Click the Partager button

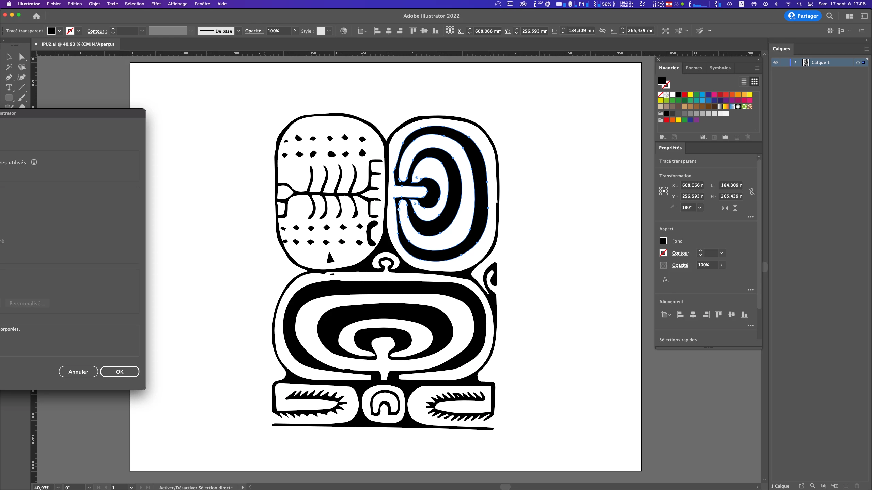point(803,16)
